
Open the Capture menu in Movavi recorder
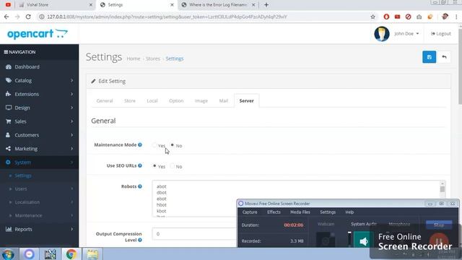250,212
